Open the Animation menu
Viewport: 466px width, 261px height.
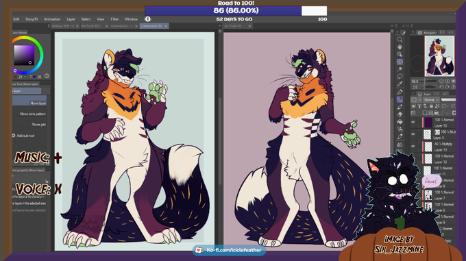click(52, 19)
